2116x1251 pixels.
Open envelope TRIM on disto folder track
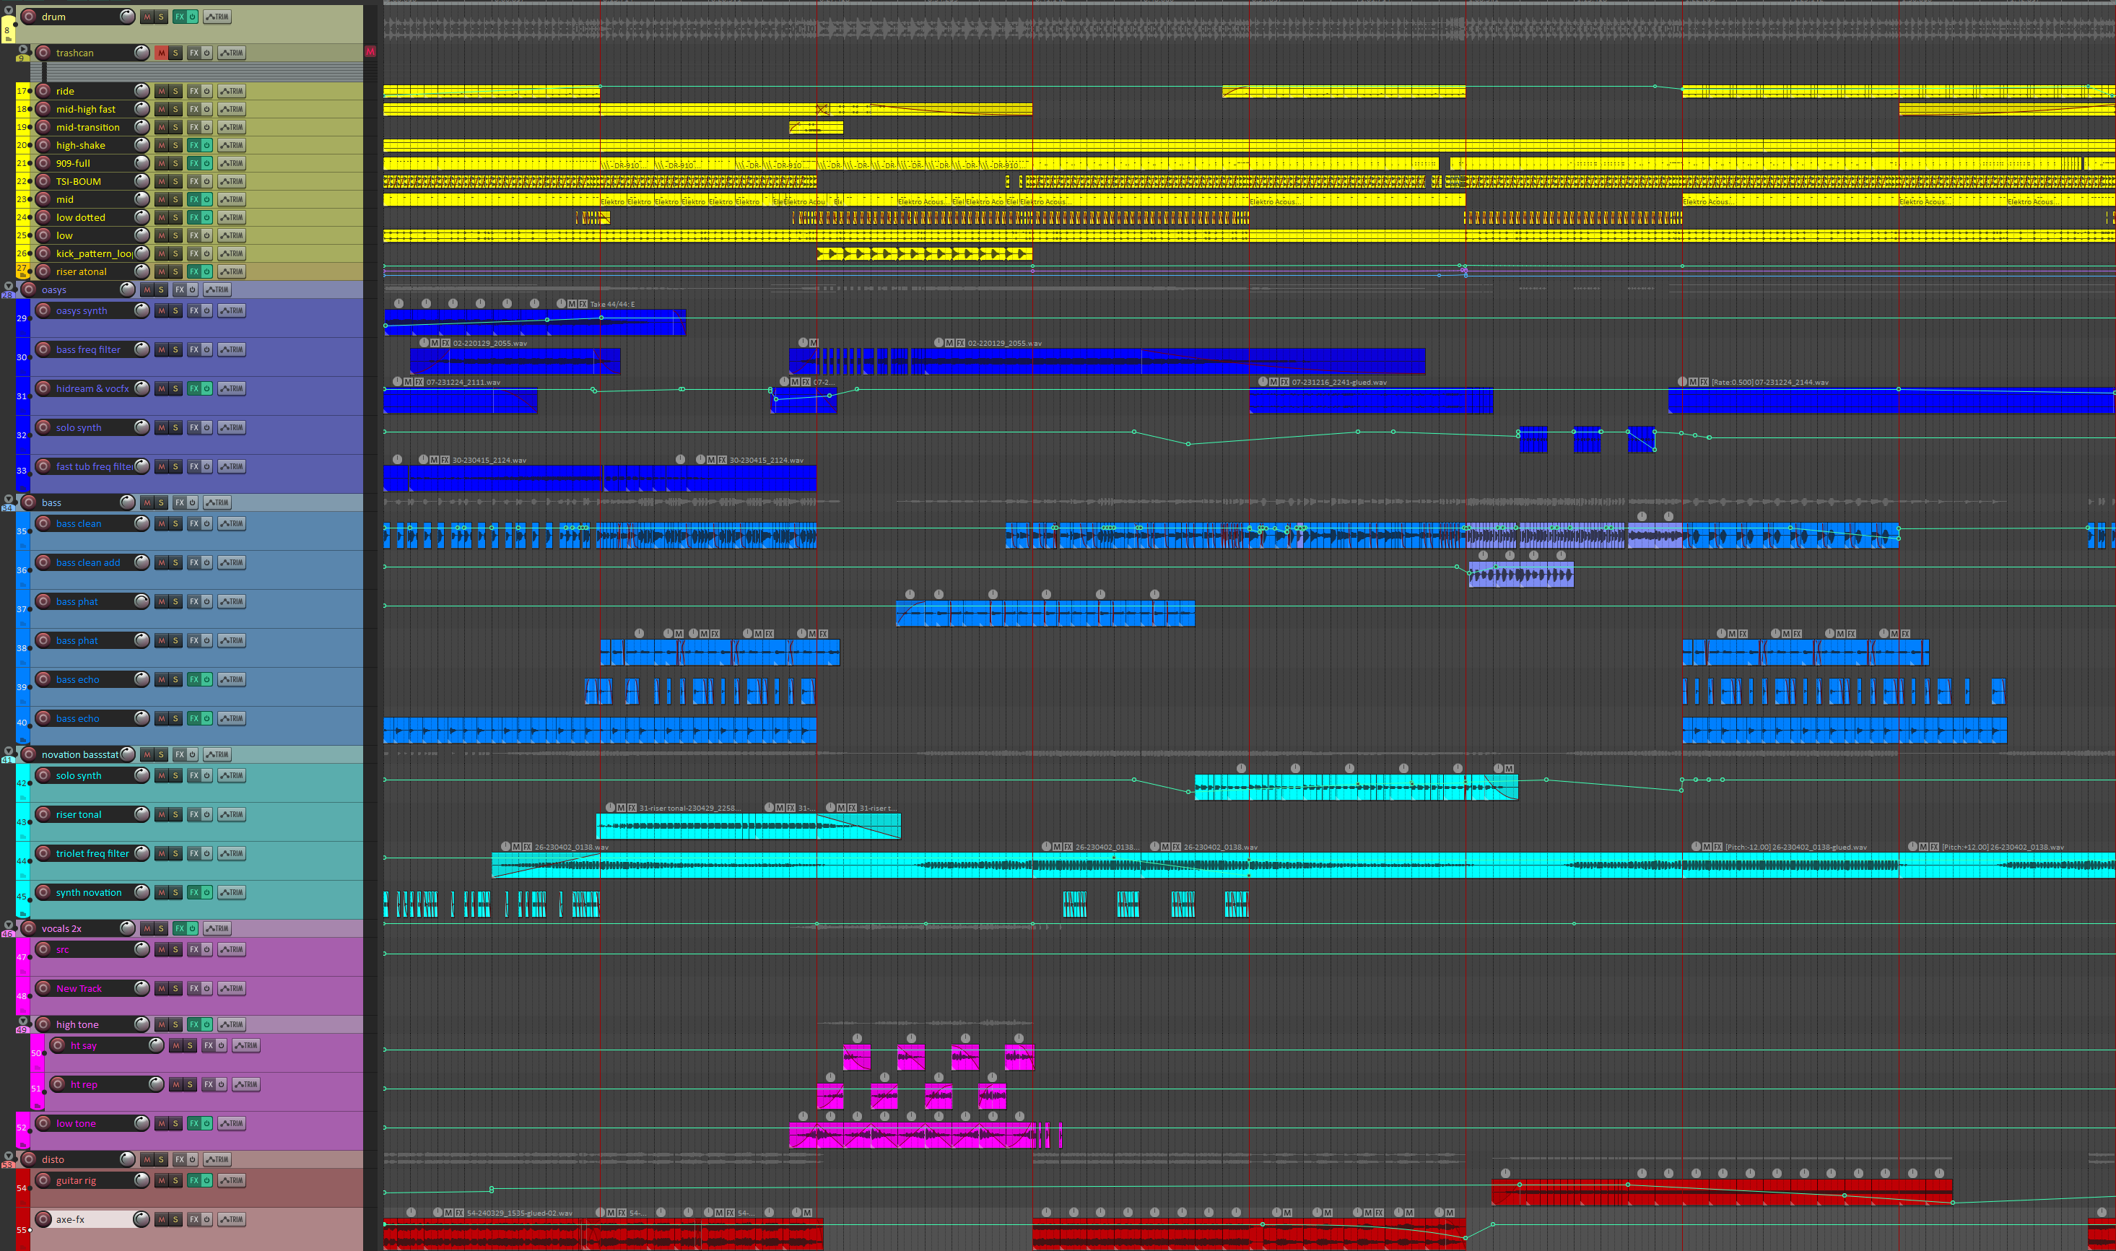click(217, 1159)
